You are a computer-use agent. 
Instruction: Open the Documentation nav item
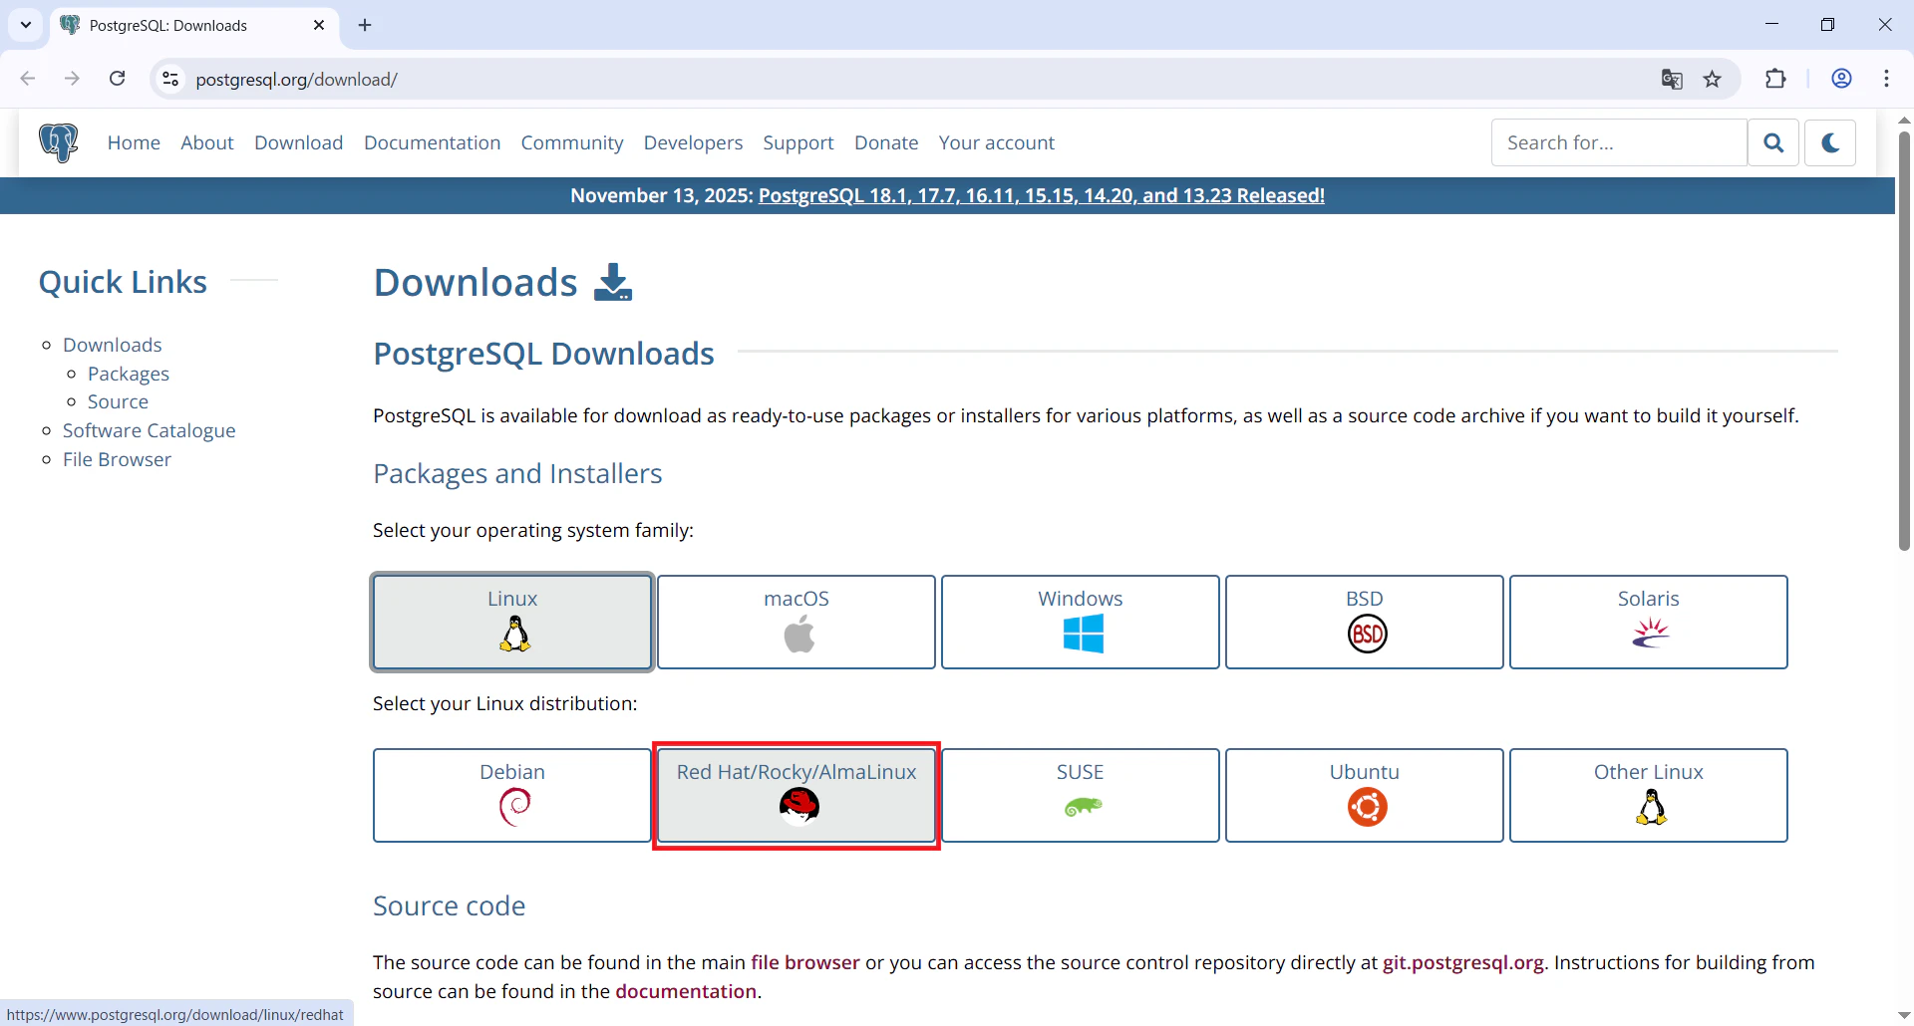(432, 142)
